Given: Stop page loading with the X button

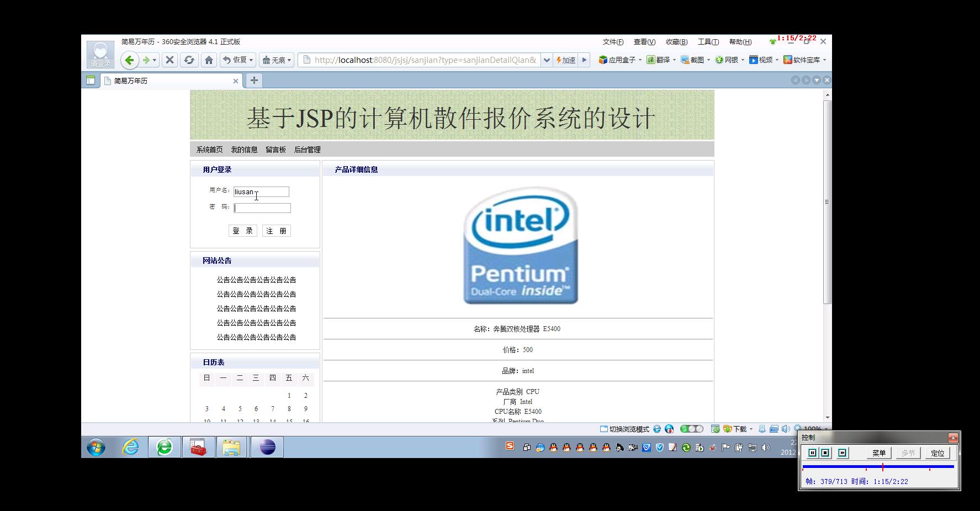Looking at the screenshot, I should [x=170, y=60].
